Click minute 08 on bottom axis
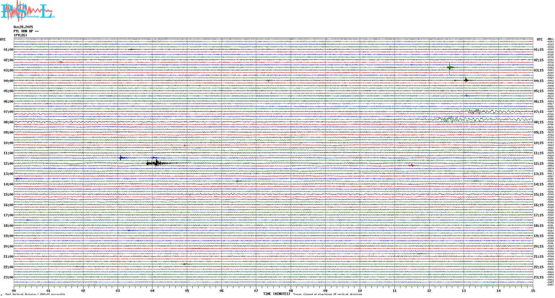This screenshot has height=298, width=555. coord(291,291)
